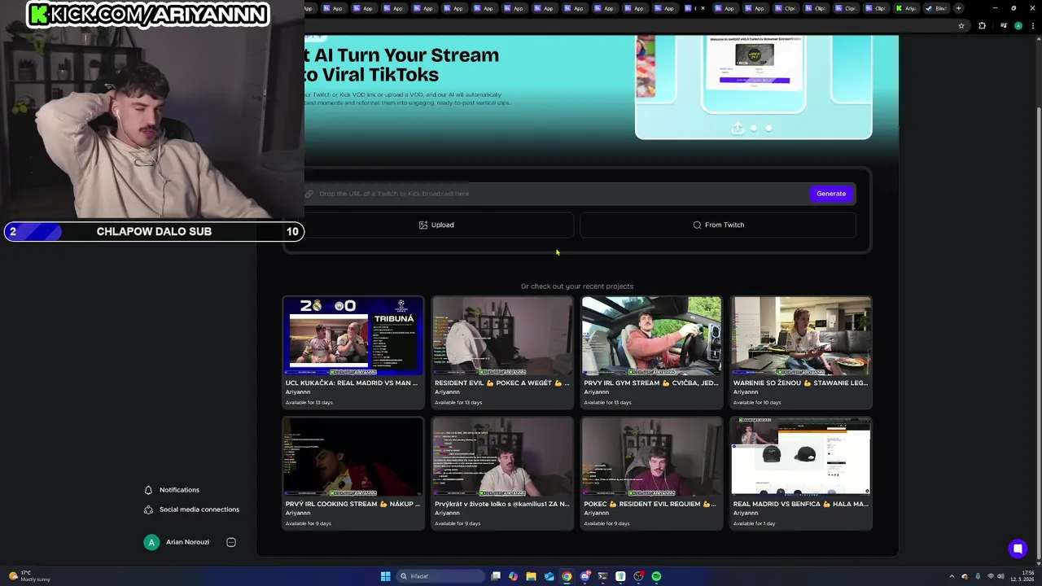Click the Twitch icon beside From Twitch
This screenshot has width=1042, height=586.
coord(697,225)
